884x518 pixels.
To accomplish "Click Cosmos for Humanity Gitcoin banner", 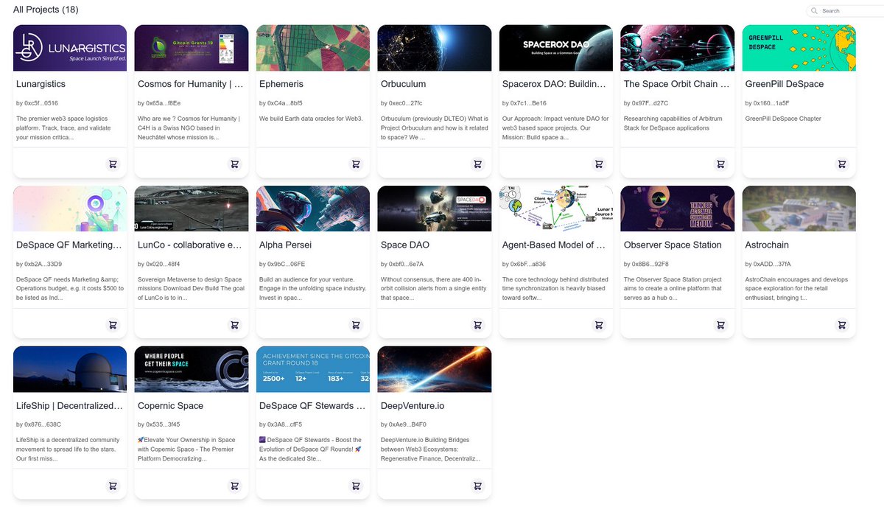I will point(192,48).
